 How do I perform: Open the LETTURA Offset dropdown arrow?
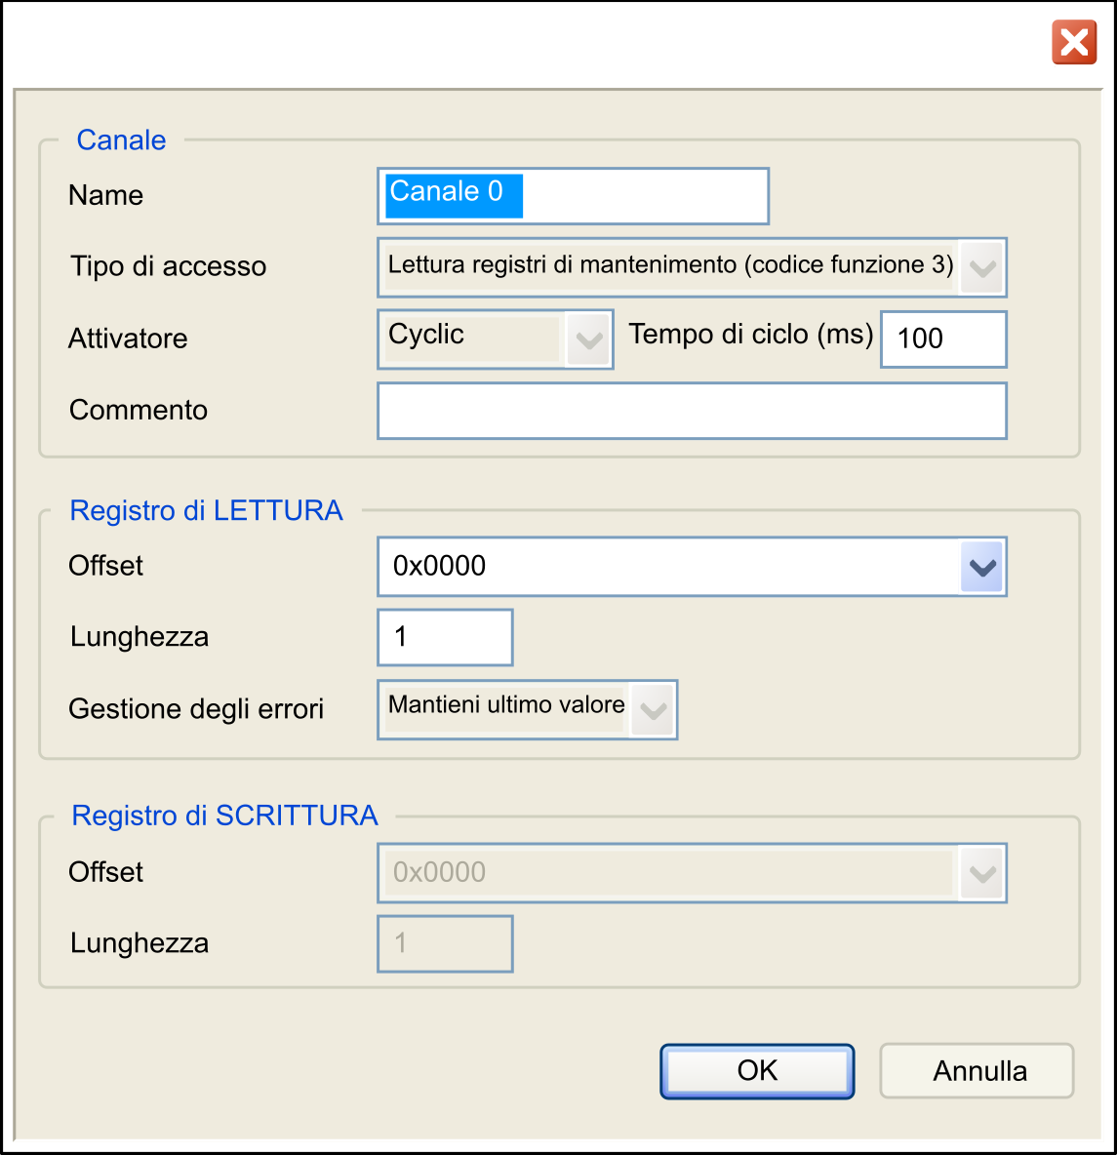click(x=982, y=567)
